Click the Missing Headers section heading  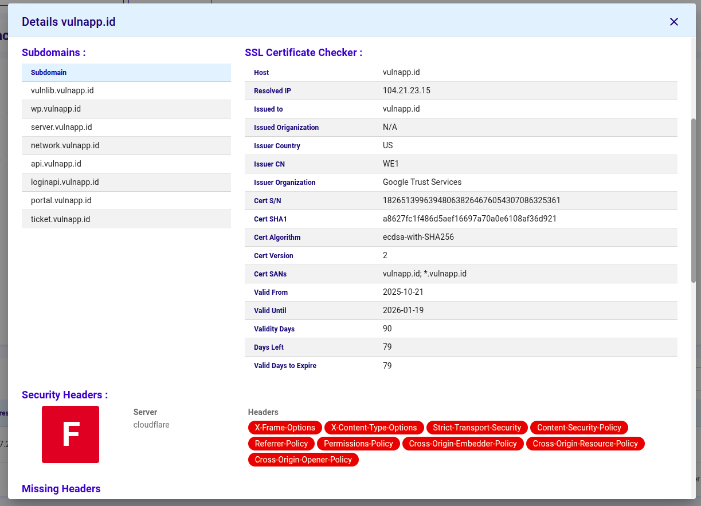[61, 489]
